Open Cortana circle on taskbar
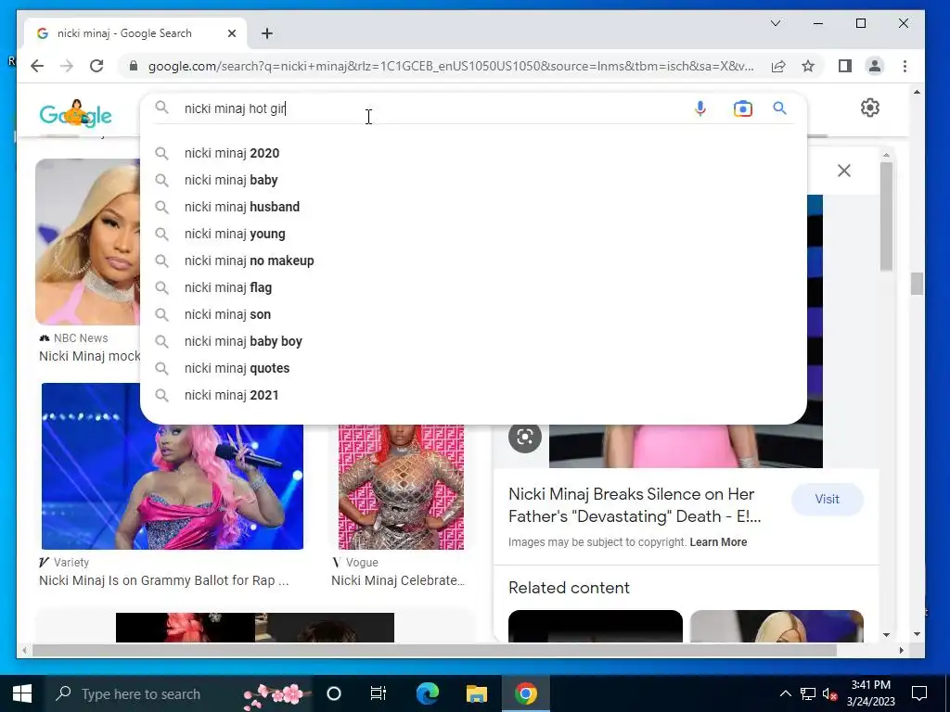This screenshot has height=712, width=950. 334,693
